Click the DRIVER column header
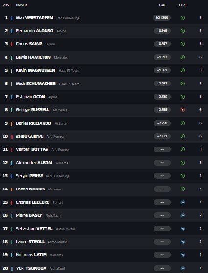Image resolution: width=208 pixels, height=273 pixels. click(x=21, y=5)
